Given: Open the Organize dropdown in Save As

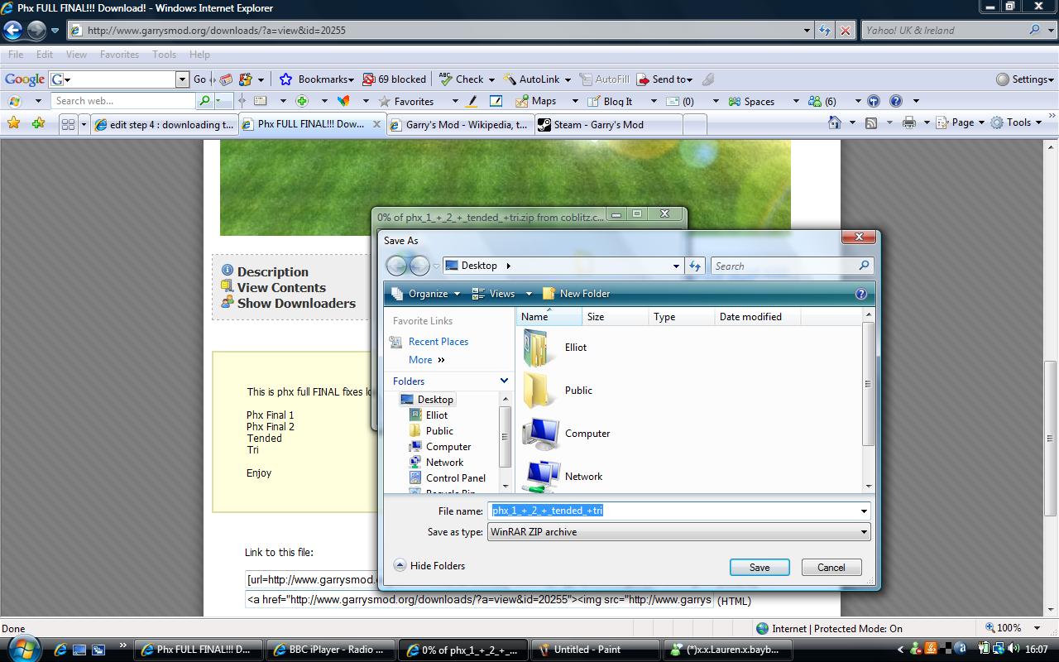Looking at the screenshot, I should [425, 294].
